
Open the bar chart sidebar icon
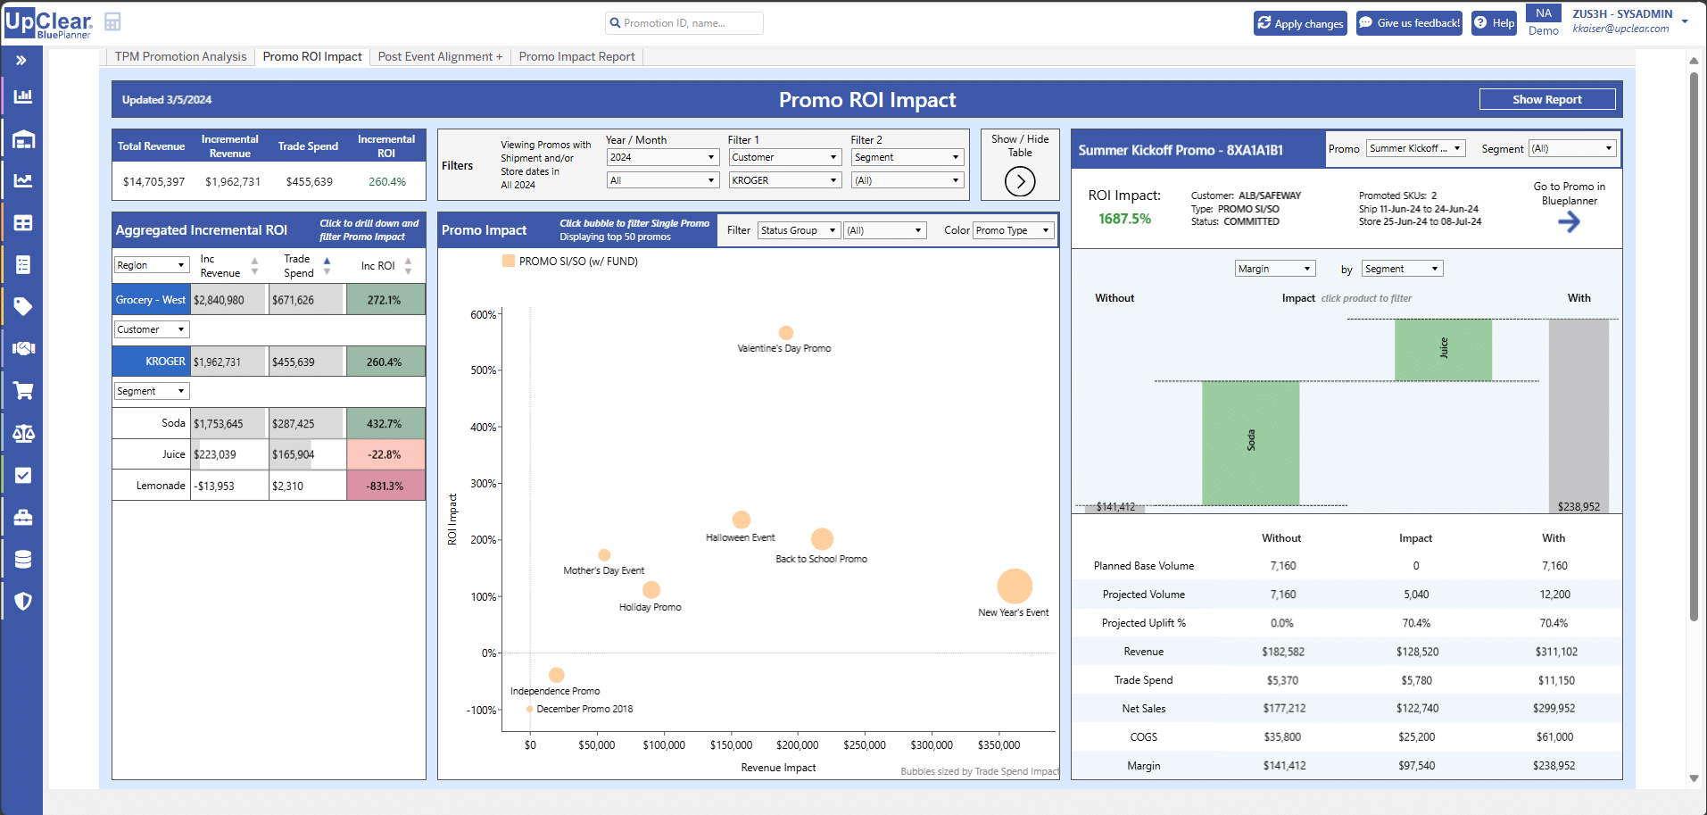coord(23,96)
